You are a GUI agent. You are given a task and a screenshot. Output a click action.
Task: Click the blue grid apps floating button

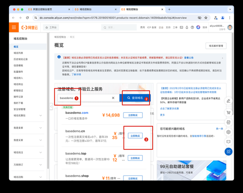(228, 152)
